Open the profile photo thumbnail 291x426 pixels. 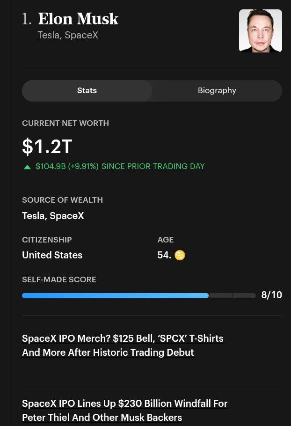tap(260, 31)
